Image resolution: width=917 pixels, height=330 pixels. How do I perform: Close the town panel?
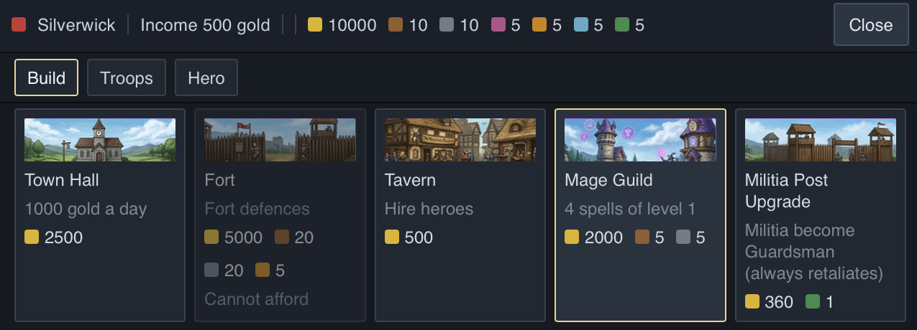click(x=871, y=25)
